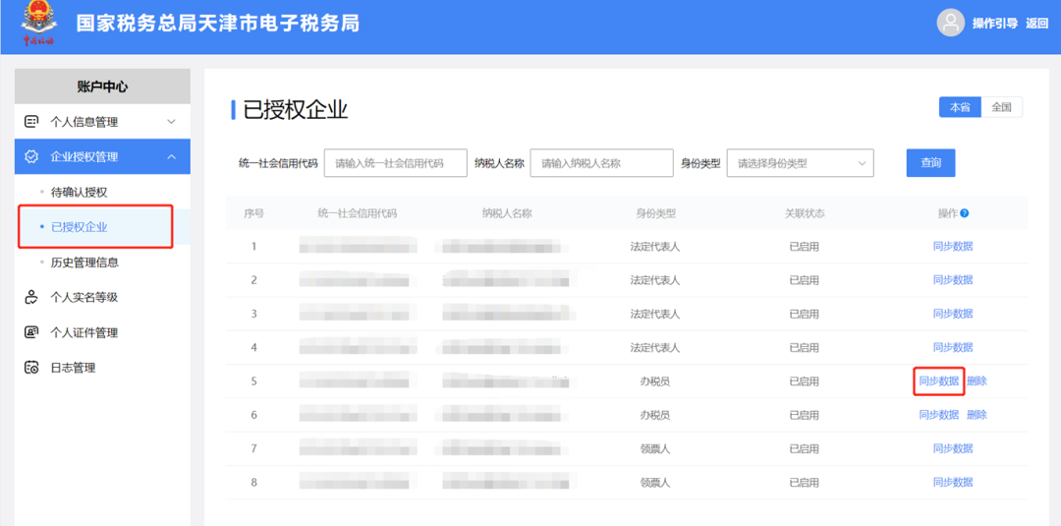The image size is (1061, 526).
Task: Click 删除 link in row 5
Action: [x=977, y=381]
